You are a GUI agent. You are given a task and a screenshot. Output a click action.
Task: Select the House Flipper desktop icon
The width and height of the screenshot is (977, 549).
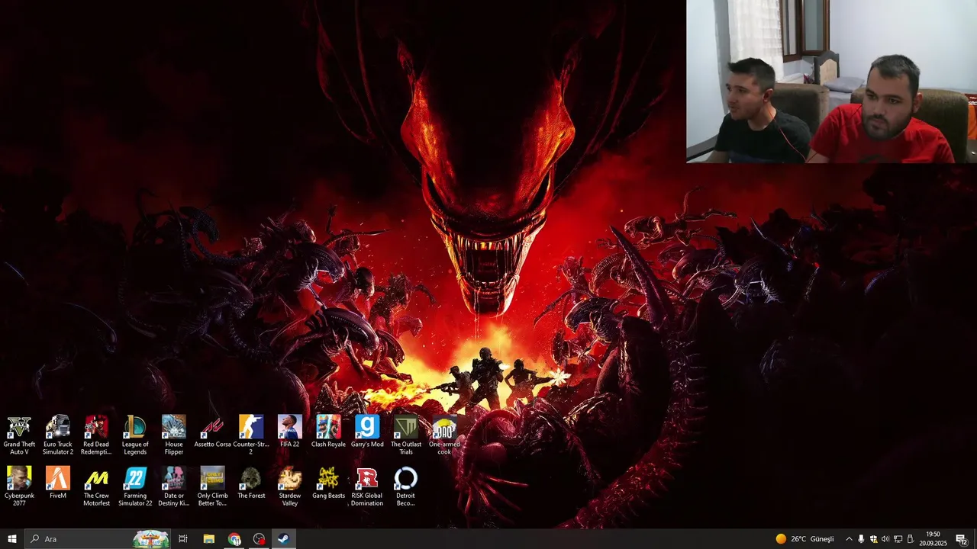click(x=174, y=435)
